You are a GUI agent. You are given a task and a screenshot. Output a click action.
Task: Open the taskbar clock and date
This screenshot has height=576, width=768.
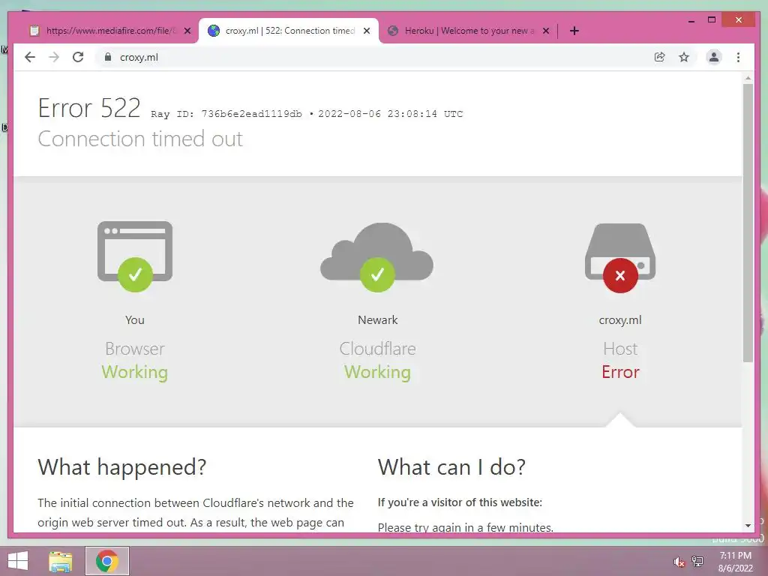point(735,562)
